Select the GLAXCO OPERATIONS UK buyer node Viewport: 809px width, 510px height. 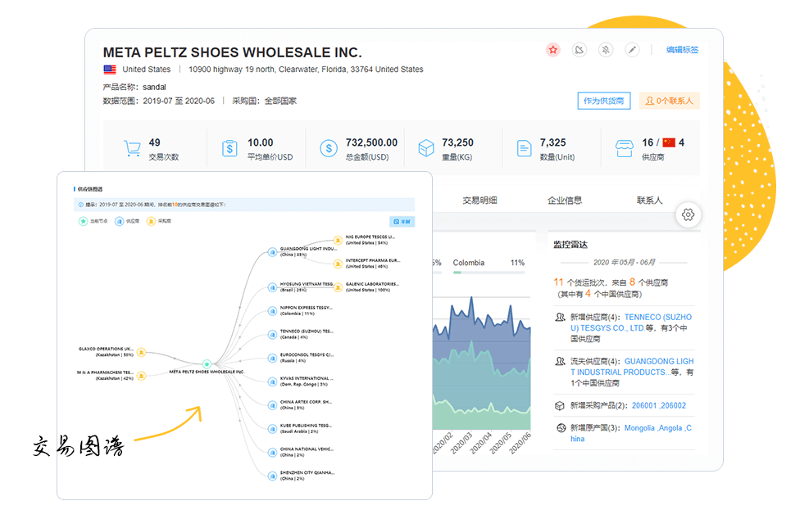[x=141, y=352]
